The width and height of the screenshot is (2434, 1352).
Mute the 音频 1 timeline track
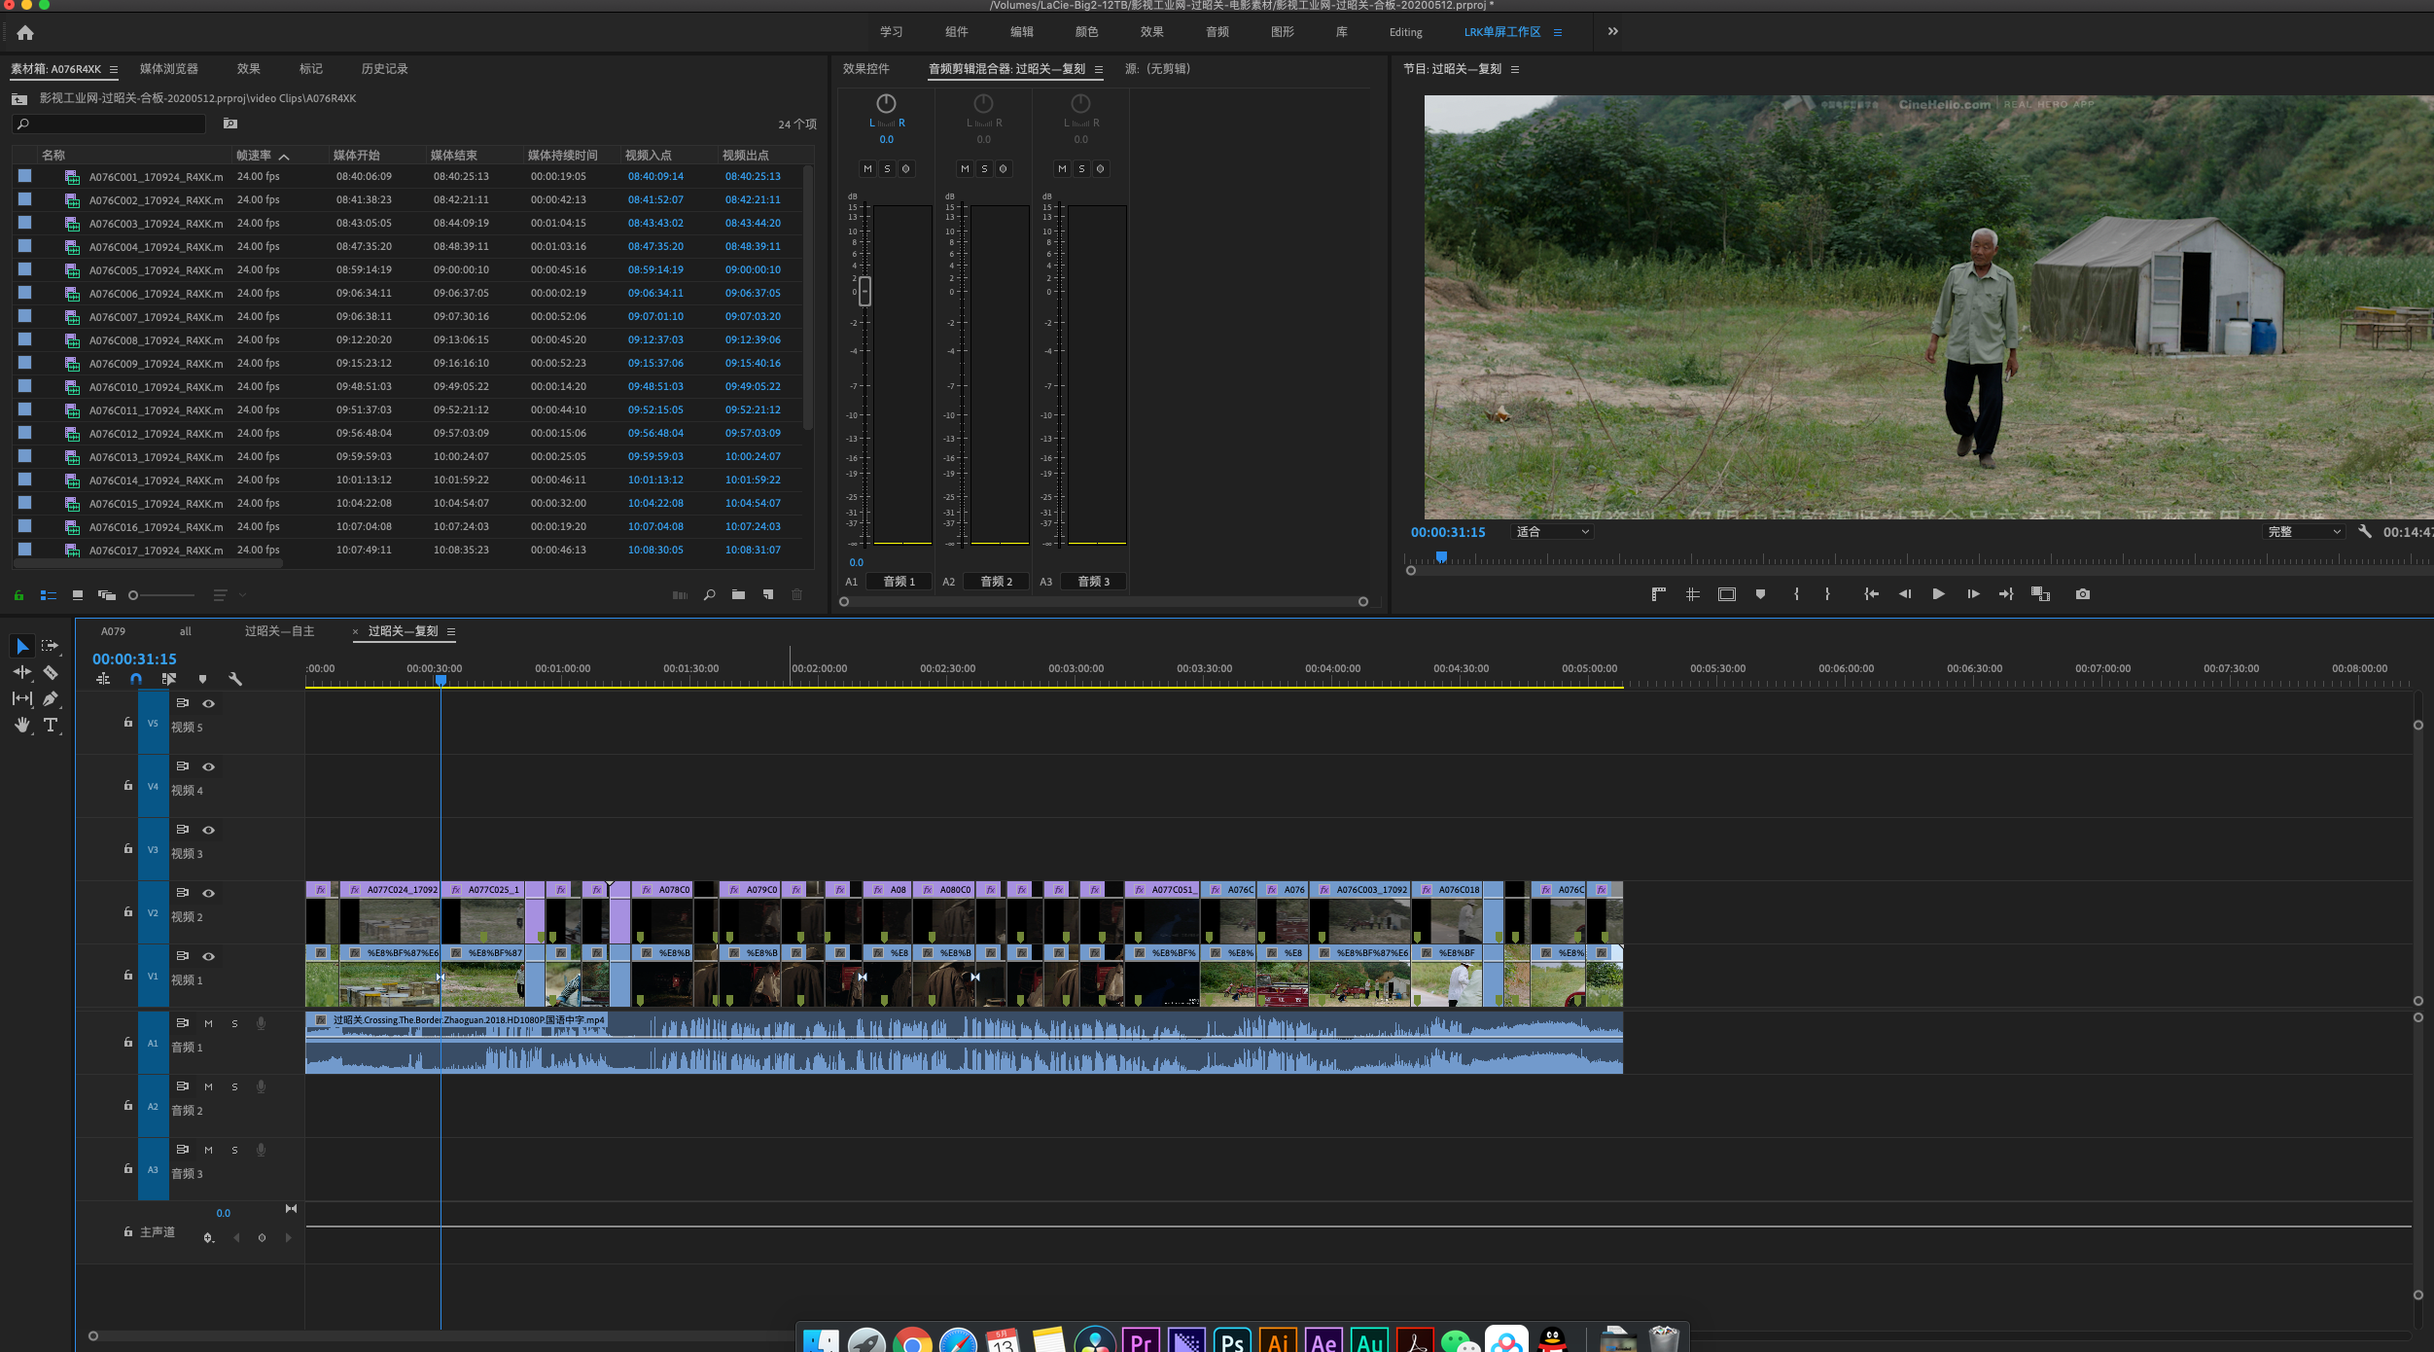click(x=208, y=1023)
